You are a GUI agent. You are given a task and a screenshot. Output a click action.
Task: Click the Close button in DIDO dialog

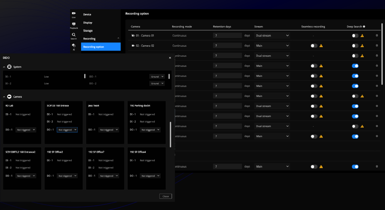(166, 196)
